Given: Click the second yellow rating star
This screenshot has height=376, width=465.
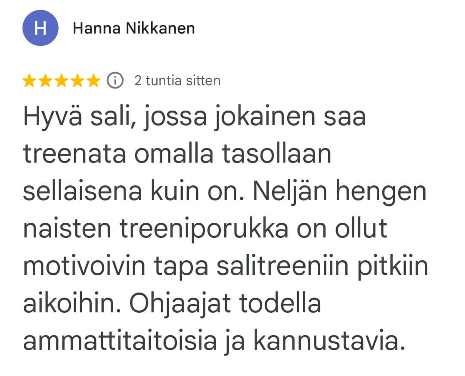Looking at the screenshot, I should pyautogui.click(x=45, y=80).
